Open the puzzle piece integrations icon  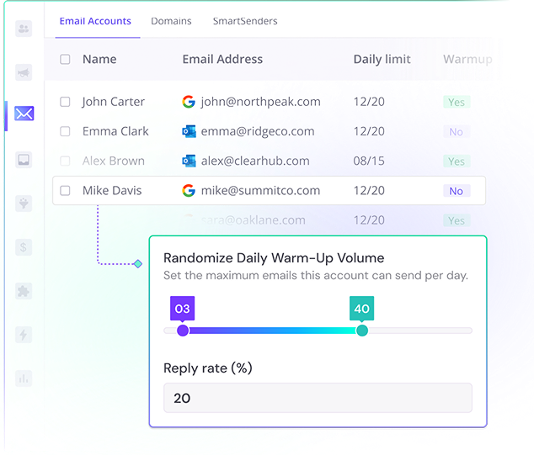click(x=24, y=291)
